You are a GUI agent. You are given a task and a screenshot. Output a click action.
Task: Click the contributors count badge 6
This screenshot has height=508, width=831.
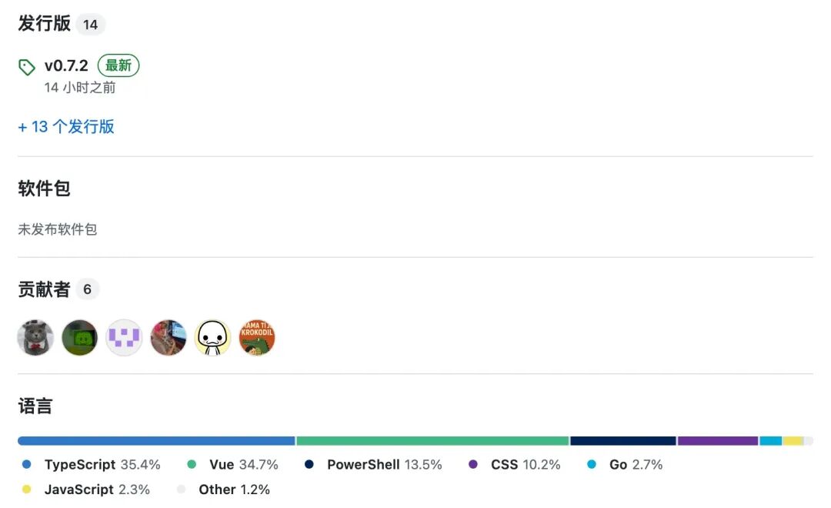click(88, 289)
